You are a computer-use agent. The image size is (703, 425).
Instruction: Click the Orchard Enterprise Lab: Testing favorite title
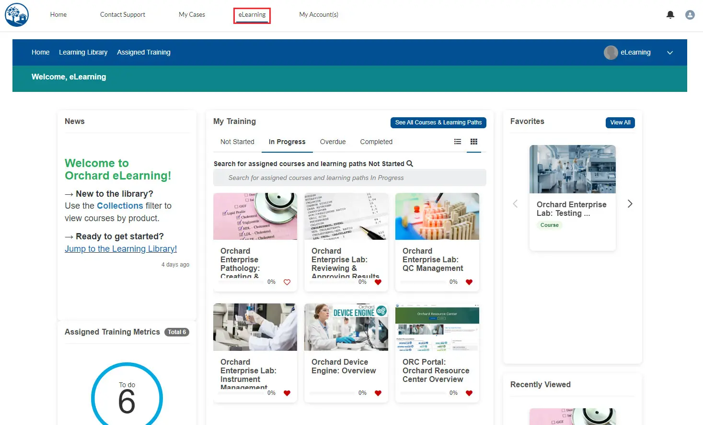tap(571, 209)
